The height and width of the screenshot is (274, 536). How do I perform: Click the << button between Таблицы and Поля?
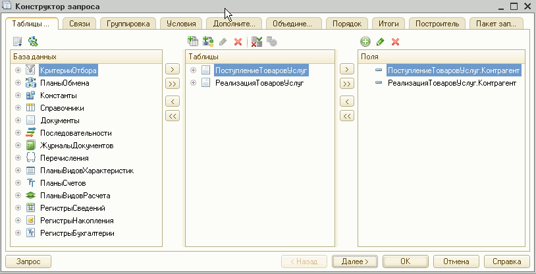(347, 116)
